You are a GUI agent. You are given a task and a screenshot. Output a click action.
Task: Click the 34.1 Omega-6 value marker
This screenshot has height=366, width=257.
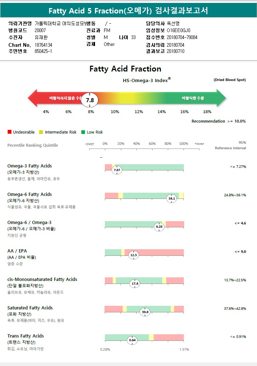pos(171,199)
